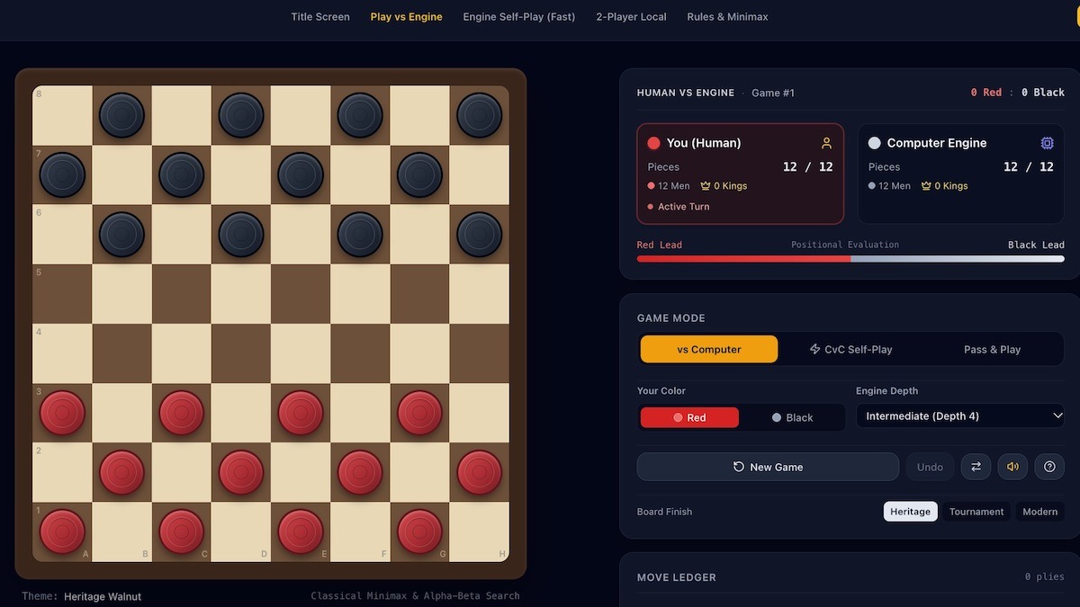Click red piece on H2
The height and width of the screenshot is (607, 1080).
[479, 472]
